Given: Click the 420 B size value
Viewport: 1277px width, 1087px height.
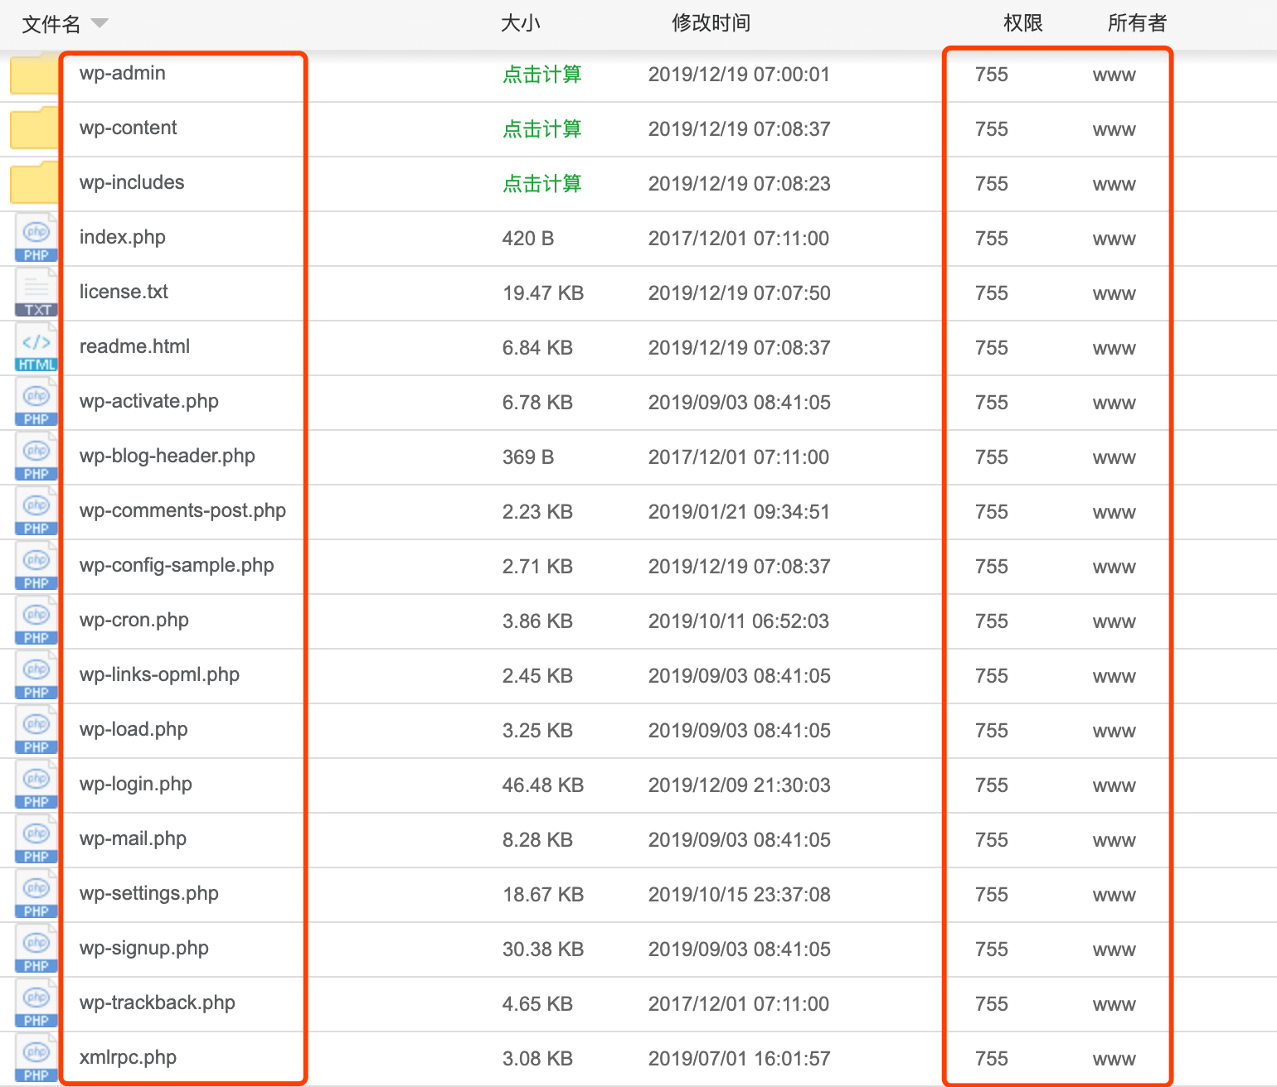Looking at the screenshot, I should pyautogui.click(x=528, y=239).
